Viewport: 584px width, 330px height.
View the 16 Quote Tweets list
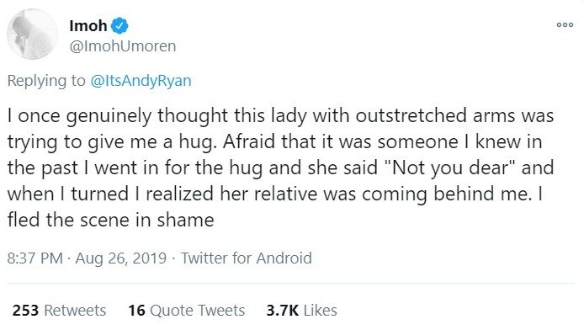[187, 310]
